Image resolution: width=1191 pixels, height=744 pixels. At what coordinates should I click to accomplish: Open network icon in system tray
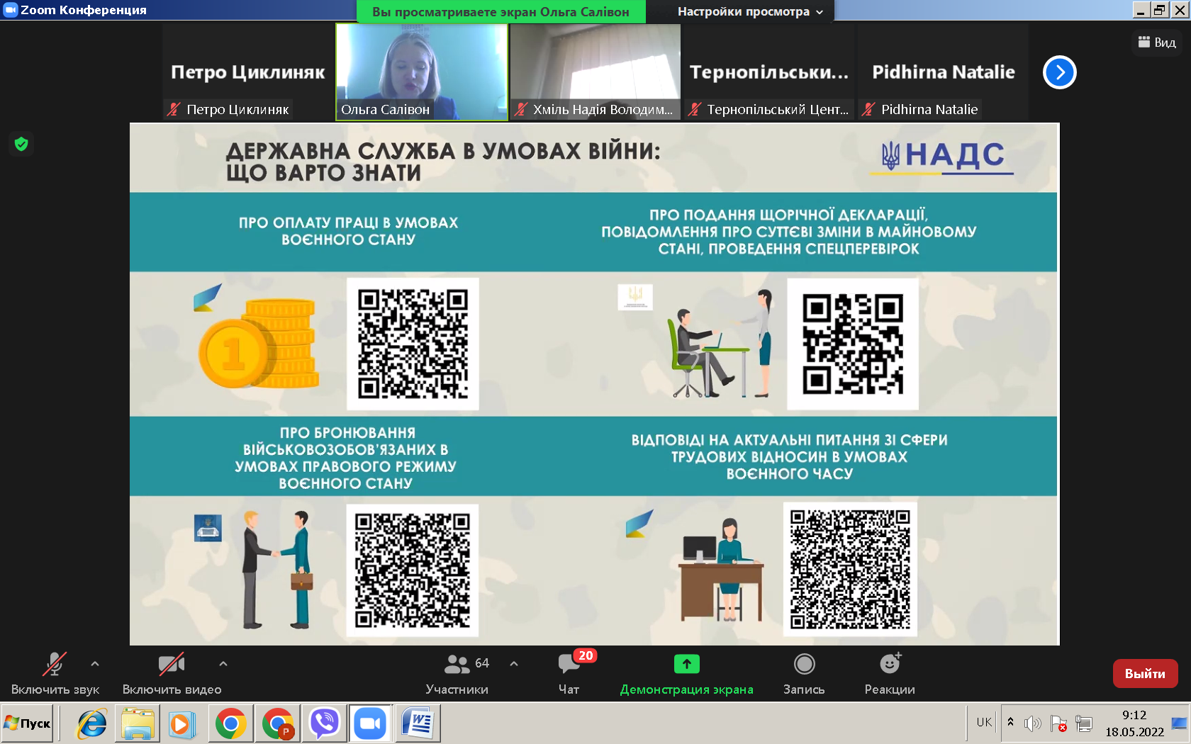tap(1084, 723)
